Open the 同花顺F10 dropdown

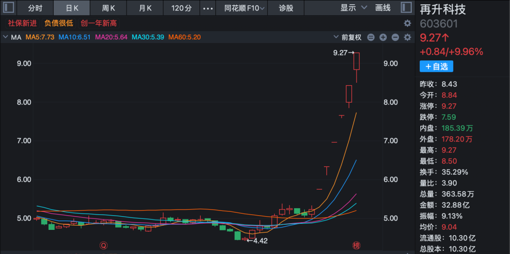(x=245, y=8)
